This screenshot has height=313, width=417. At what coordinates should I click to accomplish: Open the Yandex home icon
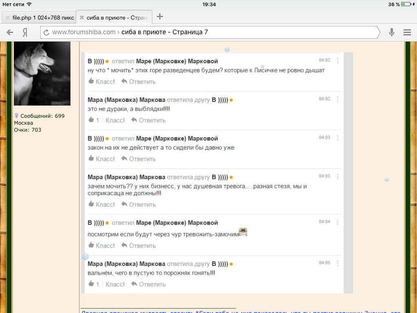pos(25,32)
